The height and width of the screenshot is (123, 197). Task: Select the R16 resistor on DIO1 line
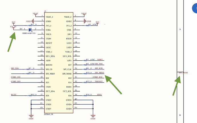[85, 96]
